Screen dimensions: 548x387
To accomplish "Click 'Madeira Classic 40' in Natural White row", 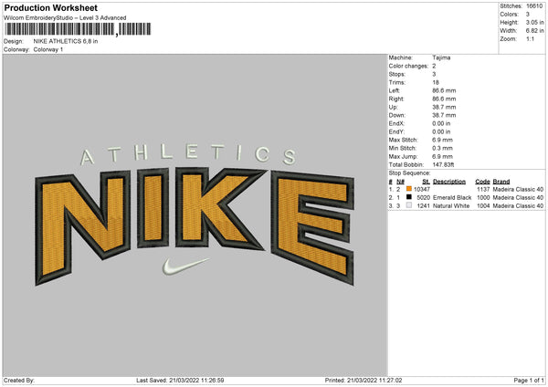I will (x=518, y=206).
